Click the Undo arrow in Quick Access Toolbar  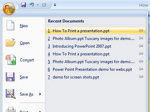point(32,5)
